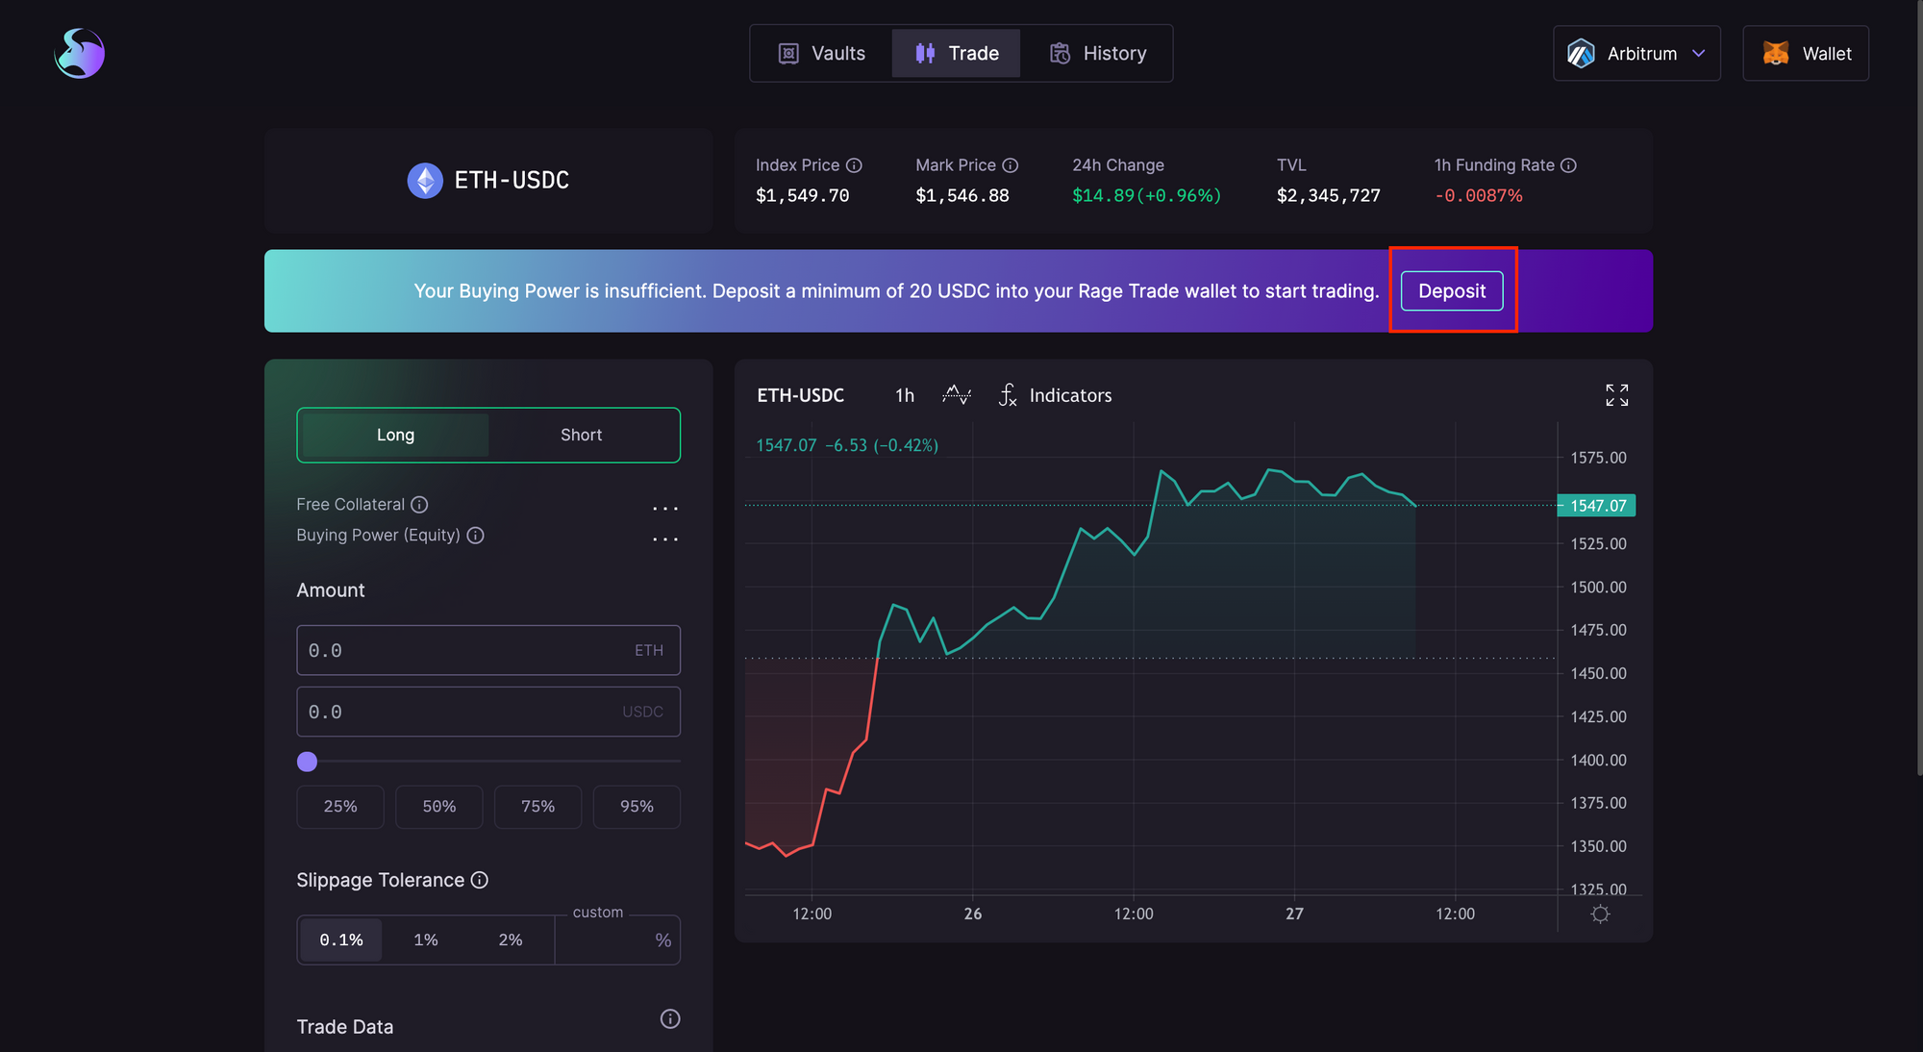Show Slippage Tolerance info icon
The width and height of the screenshot is (1923, 1052).
tap(480, 880)
